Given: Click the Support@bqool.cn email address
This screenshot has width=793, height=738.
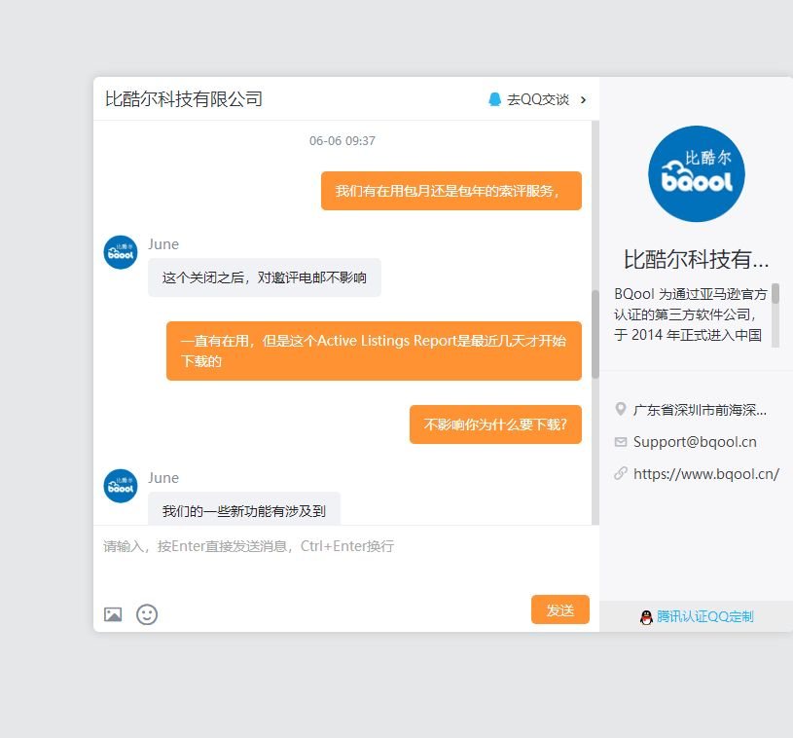Looking at the screenshot, I should point(695,442).
